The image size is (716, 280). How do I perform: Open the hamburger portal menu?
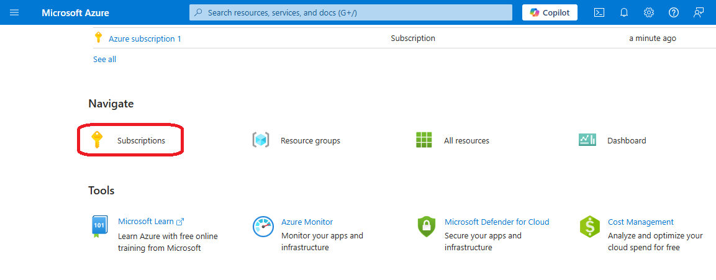[14, 12]
